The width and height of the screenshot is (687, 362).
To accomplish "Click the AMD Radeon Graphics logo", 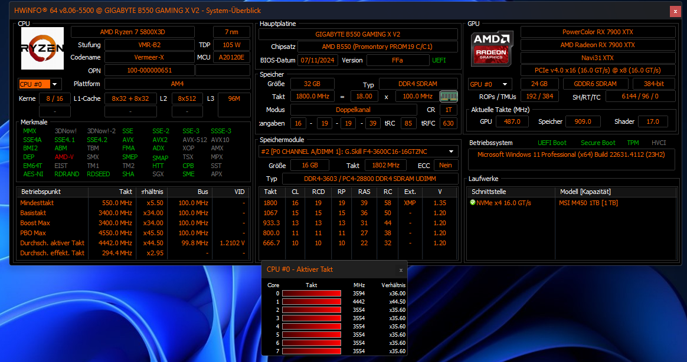I will tap(492, 48).
